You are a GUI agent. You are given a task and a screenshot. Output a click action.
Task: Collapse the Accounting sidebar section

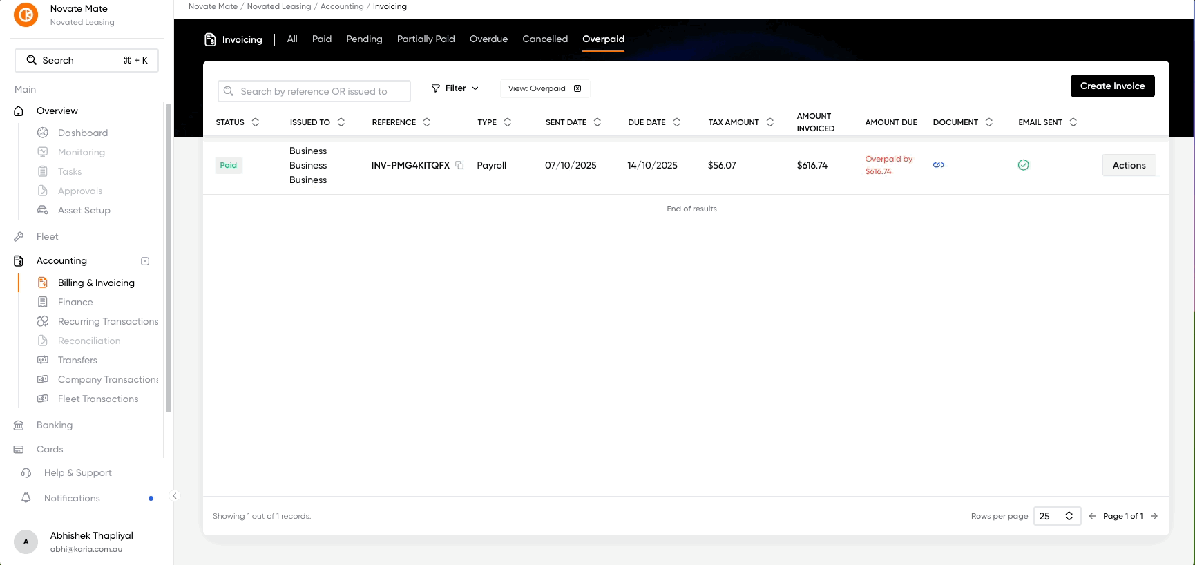coord(145,261)
